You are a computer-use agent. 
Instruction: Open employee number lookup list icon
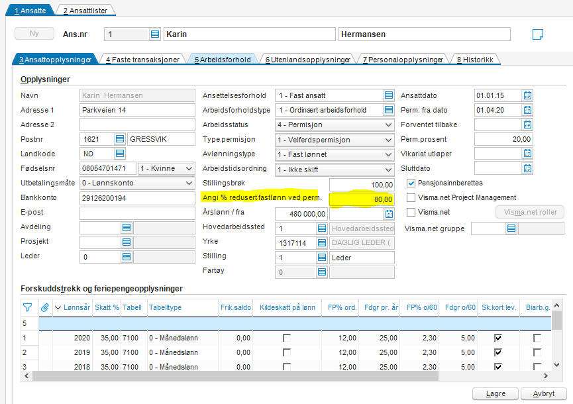click(154, 34)
